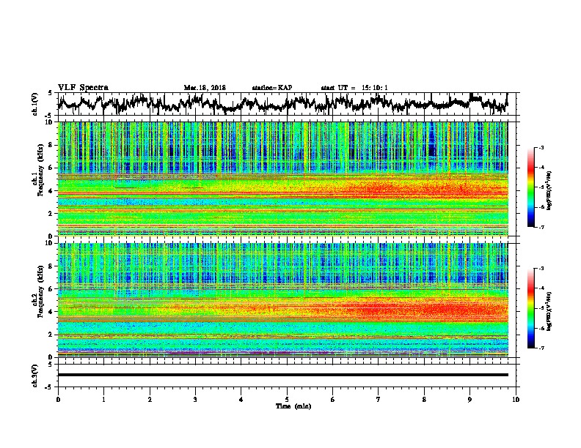581x448 pixels.
Task: Click the "-3" label on ch.1 color bar
Action: [541, 147]
